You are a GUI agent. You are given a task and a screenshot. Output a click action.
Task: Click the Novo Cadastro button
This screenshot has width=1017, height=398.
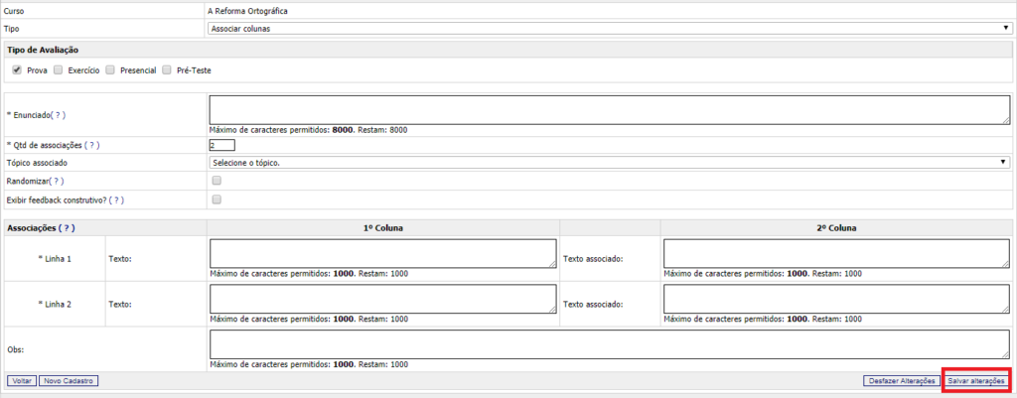coord(68,381)
